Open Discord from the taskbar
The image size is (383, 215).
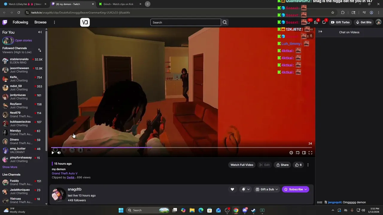(245, 210)
